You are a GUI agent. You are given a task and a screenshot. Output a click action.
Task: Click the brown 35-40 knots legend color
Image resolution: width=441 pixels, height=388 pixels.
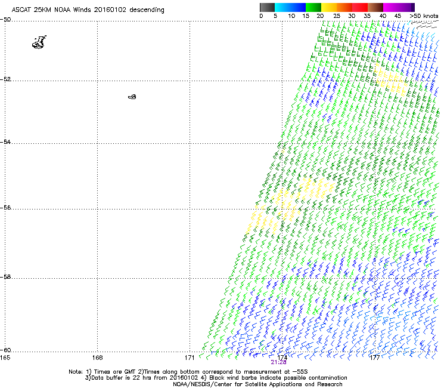click(x=375, y=7)
